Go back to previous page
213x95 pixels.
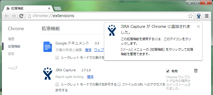point(6,16)
